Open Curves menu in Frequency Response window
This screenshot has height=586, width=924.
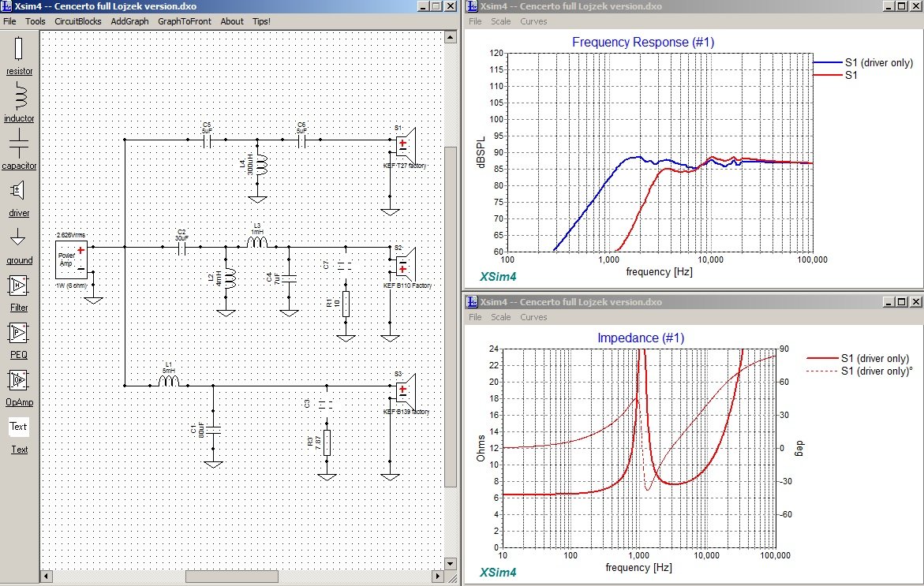[533, 21]
